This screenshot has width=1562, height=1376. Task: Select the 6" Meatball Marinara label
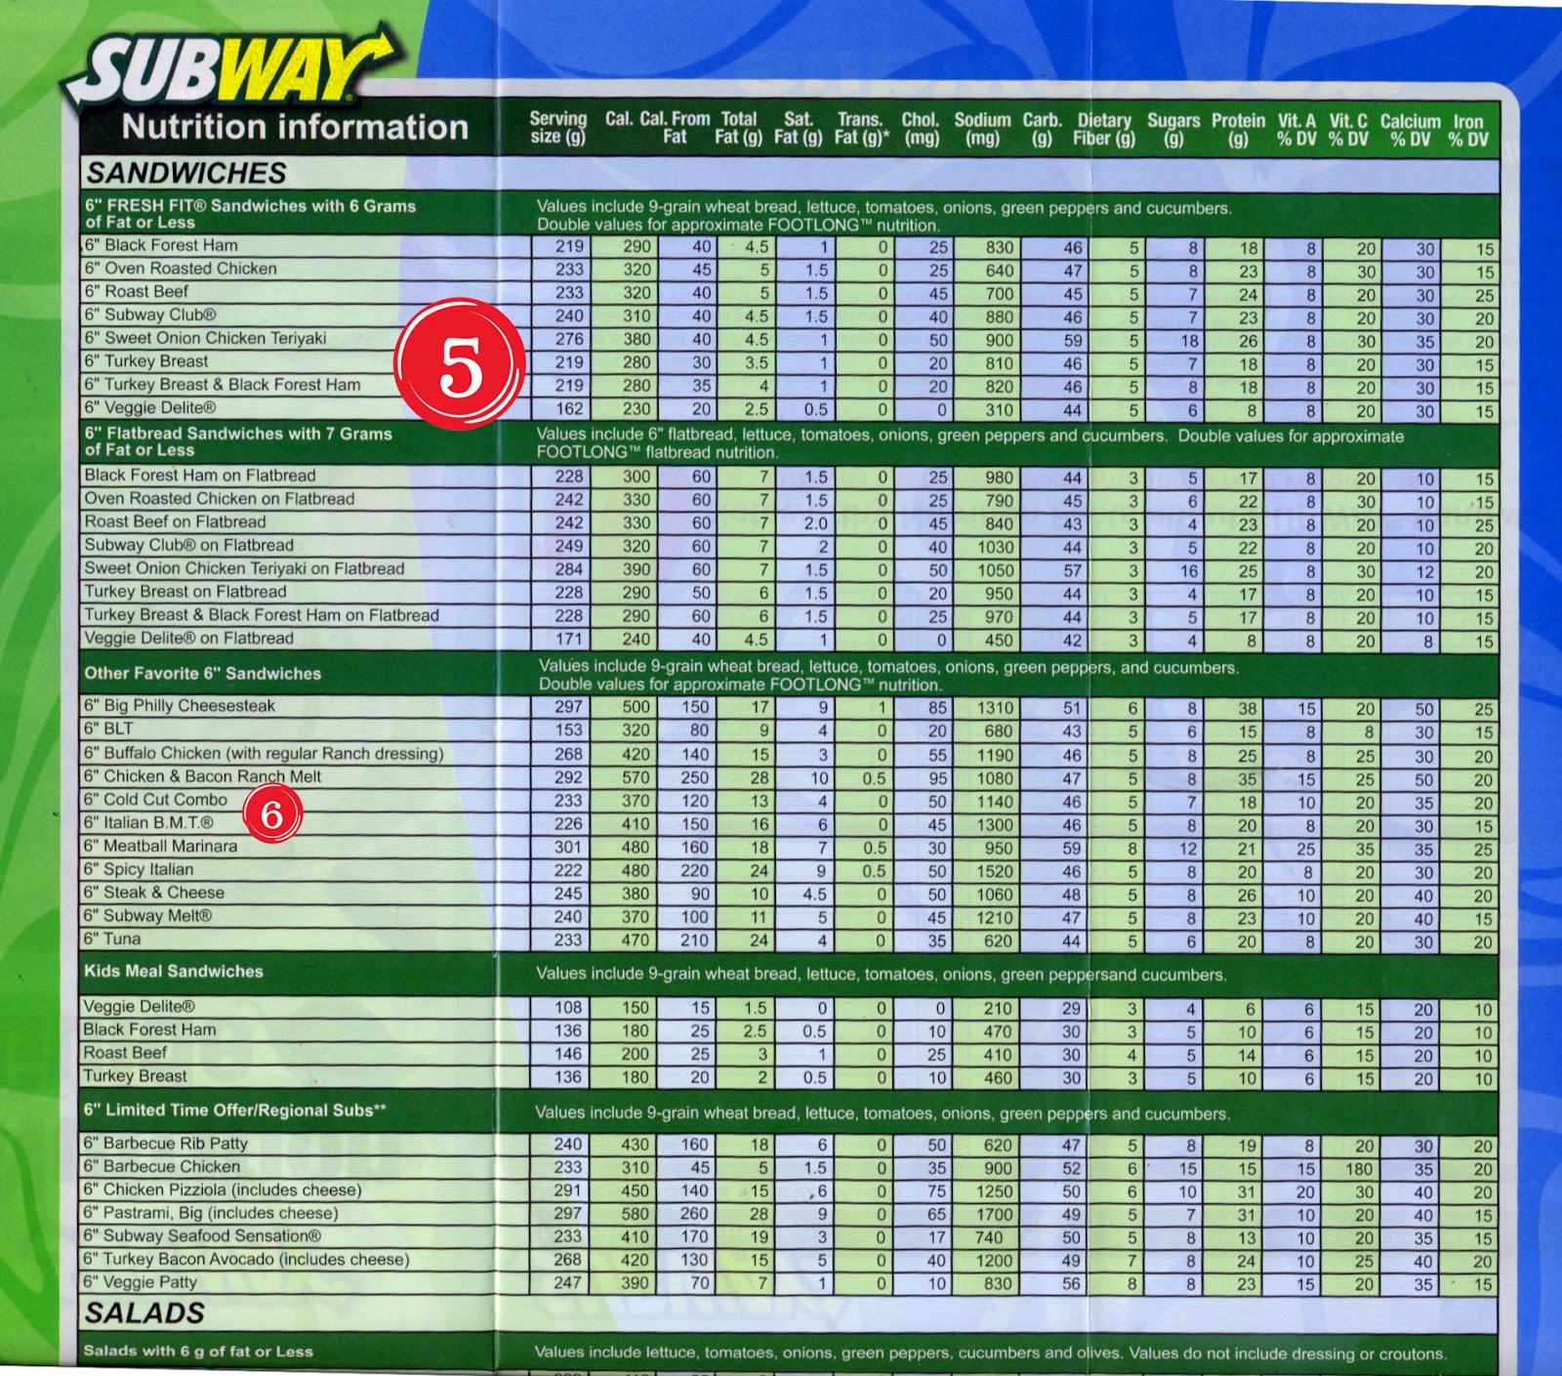160,847
